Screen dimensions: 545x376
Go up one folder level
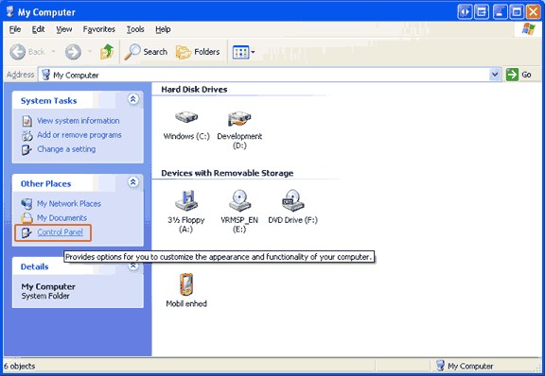click(107, 52)
